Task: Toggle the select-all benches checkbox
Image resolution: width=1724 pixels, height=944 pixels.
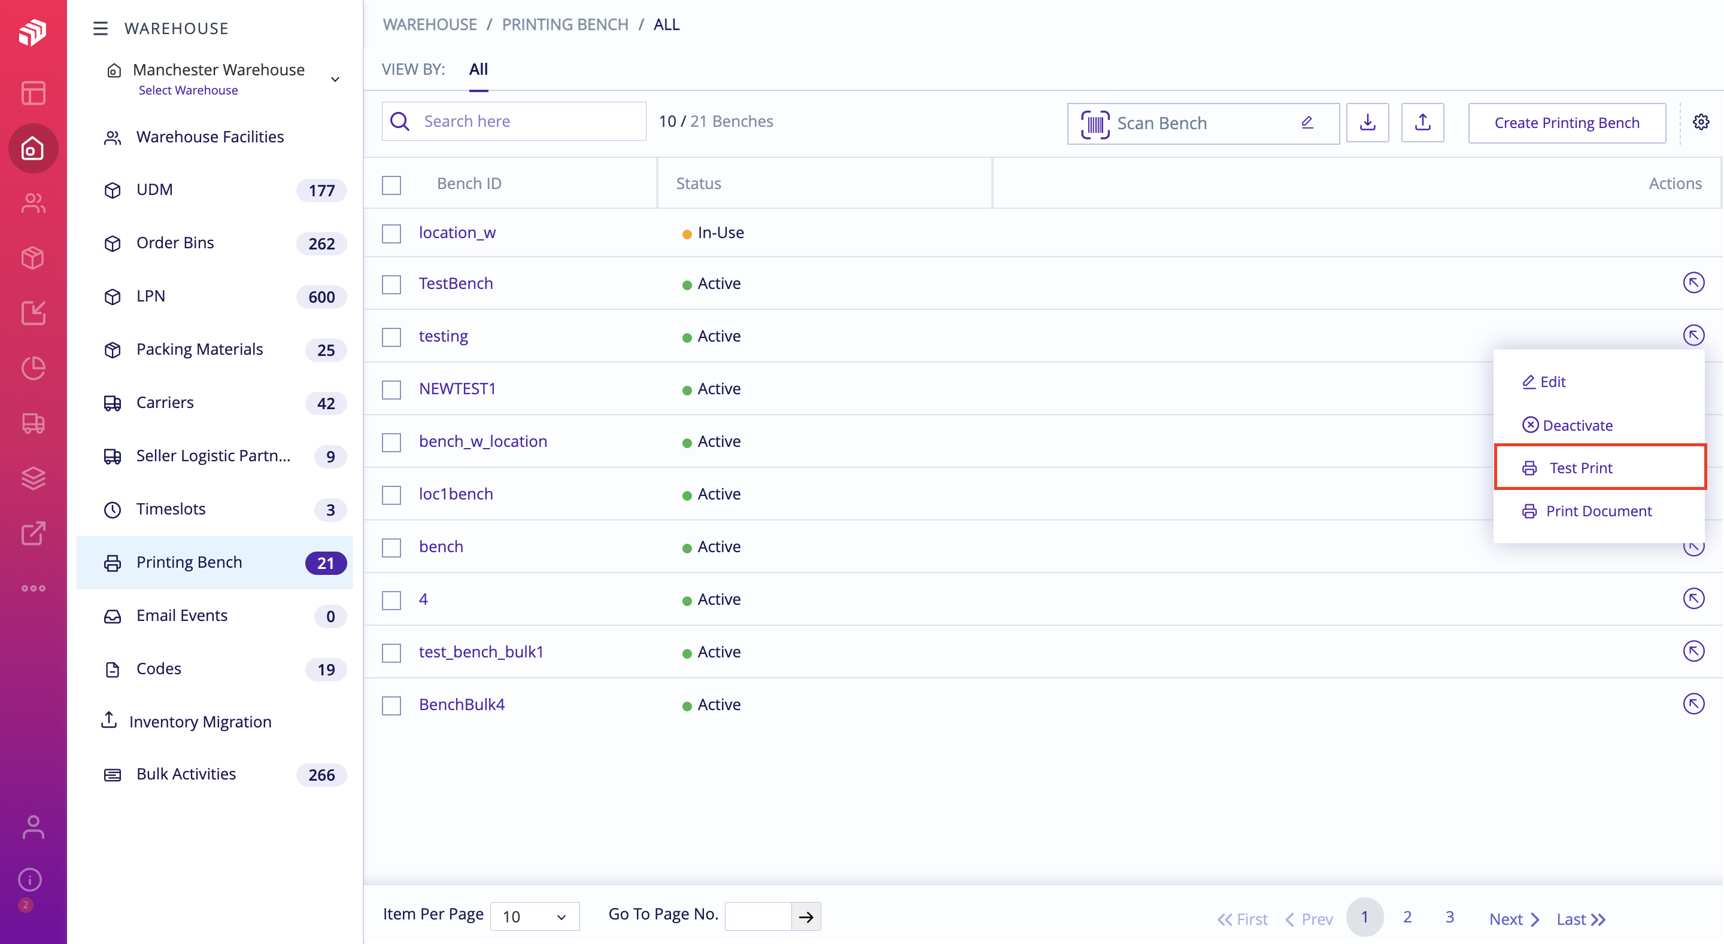Action: [x=391, y=185]
